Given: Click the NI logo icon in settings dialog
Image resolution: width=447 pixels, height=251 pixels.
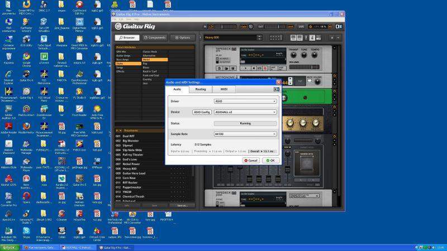Looking at the screenshot, I should (x=276, y=89).
